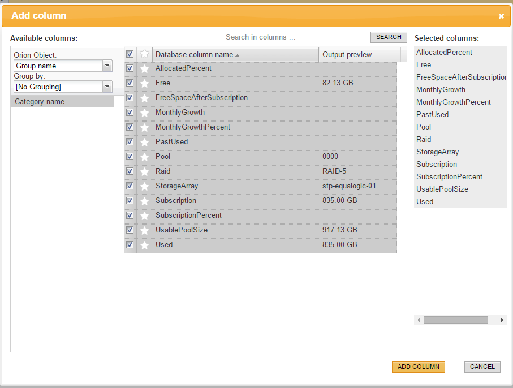Toggle favorite star for MonthlyGrowthPercent row
Viewport: 513px width, 388px height.
pos(144,127)
